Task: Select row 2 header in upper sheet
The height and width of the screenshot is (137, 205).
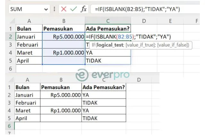Action: pyautogui.click(x=11, y=37)
